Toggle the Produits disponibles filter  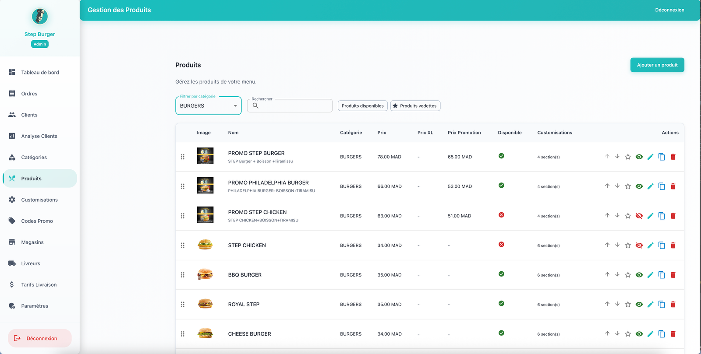[362, 106]
